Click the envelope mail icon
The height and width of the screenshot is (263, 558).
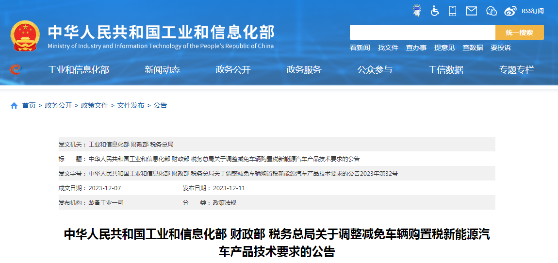(x=471, y=11)
